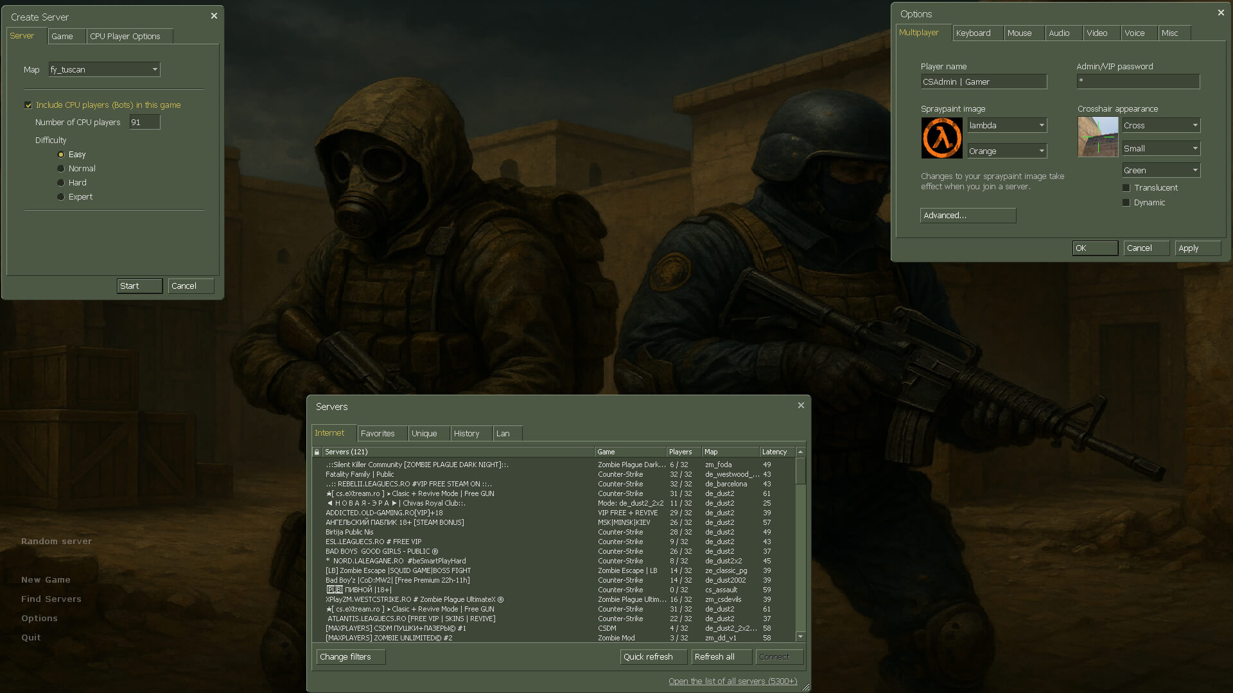Screen dimensions: 1233x693
Task: Click OK in Options window
Action: pos(1095,248)
